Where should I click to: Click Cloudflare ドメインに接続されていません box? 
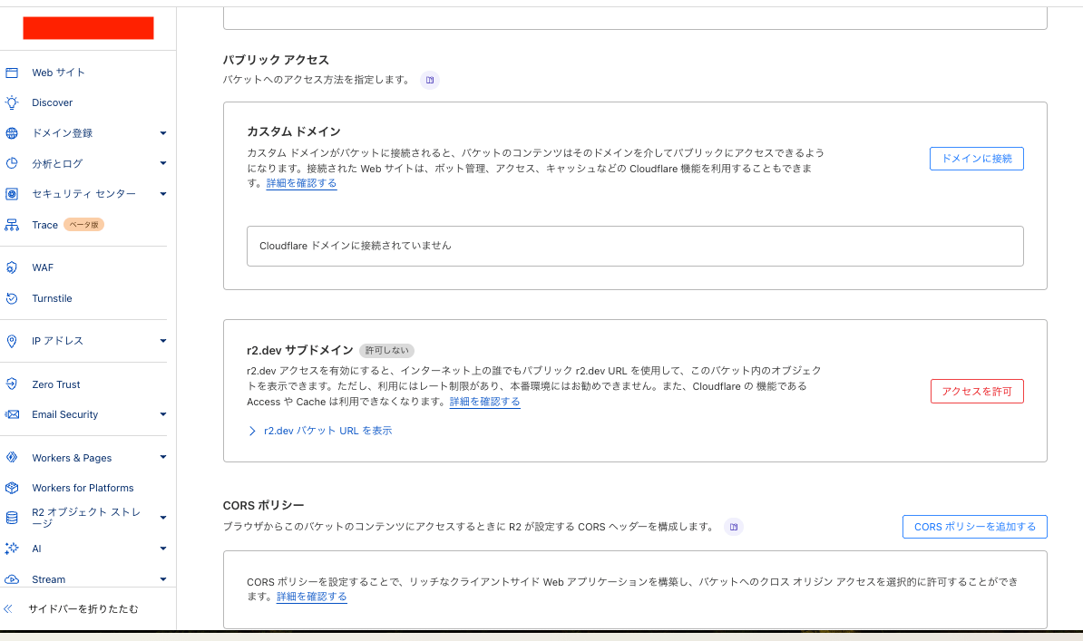[635, 246]
